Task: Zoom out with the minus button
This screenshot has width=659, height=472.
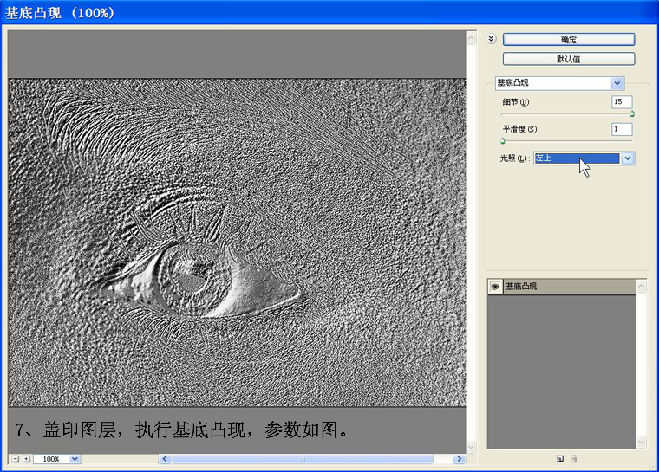Action: pyautogui.click(x=15, y=459)
